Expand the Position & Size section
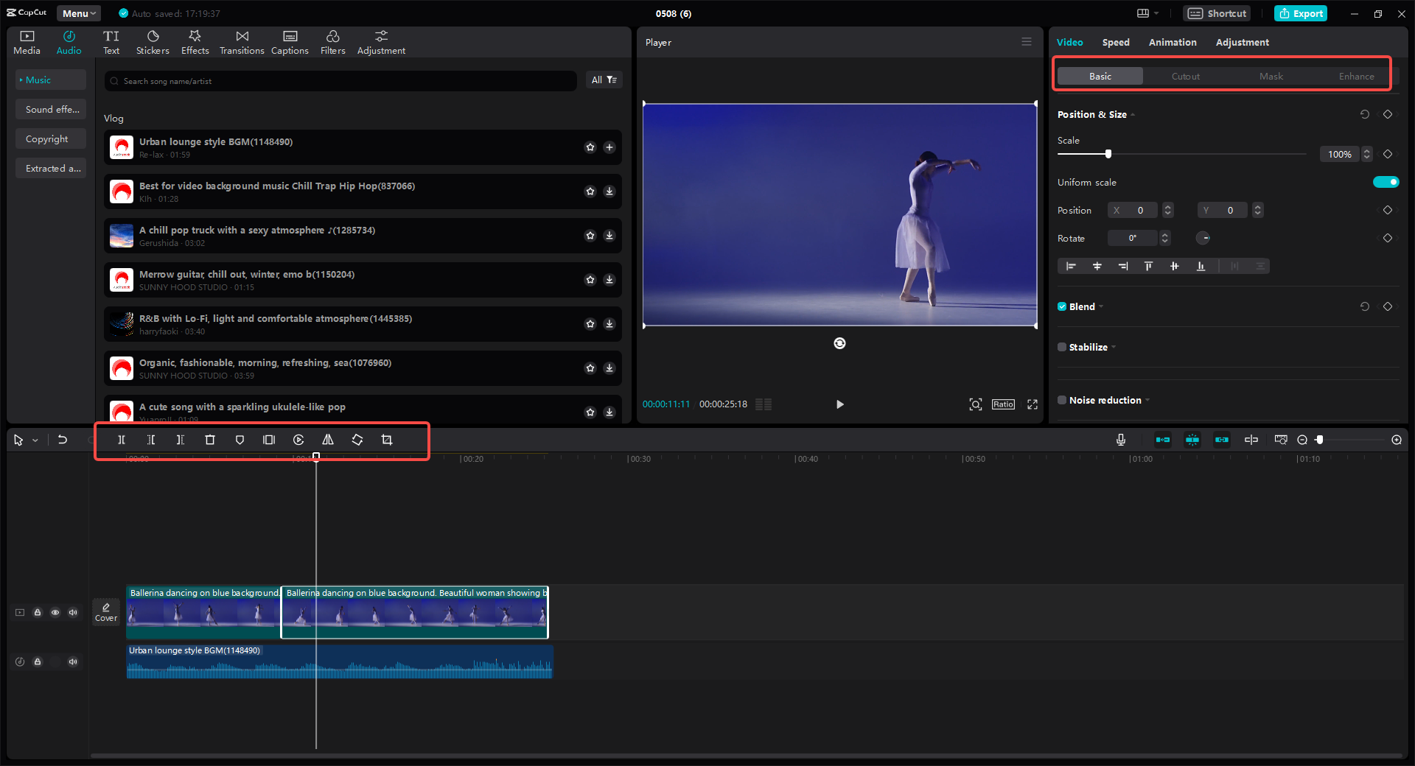The image size is (1415, 766). (x=1133, y=115)
